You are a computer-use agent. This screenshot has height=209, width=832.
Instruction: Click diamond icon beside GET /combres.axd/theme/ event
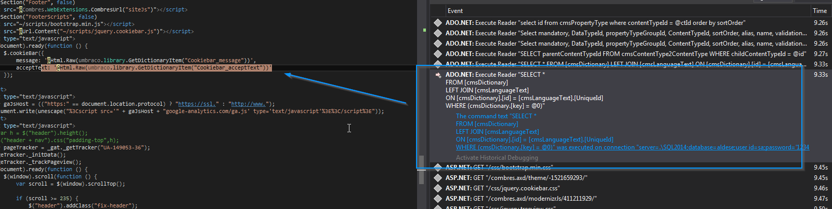click(x=438, y=178)
